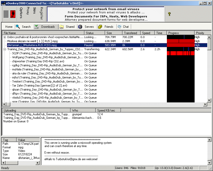
Task: Select the Moskwa slezam ne werit download
Action: click(33, 41)
